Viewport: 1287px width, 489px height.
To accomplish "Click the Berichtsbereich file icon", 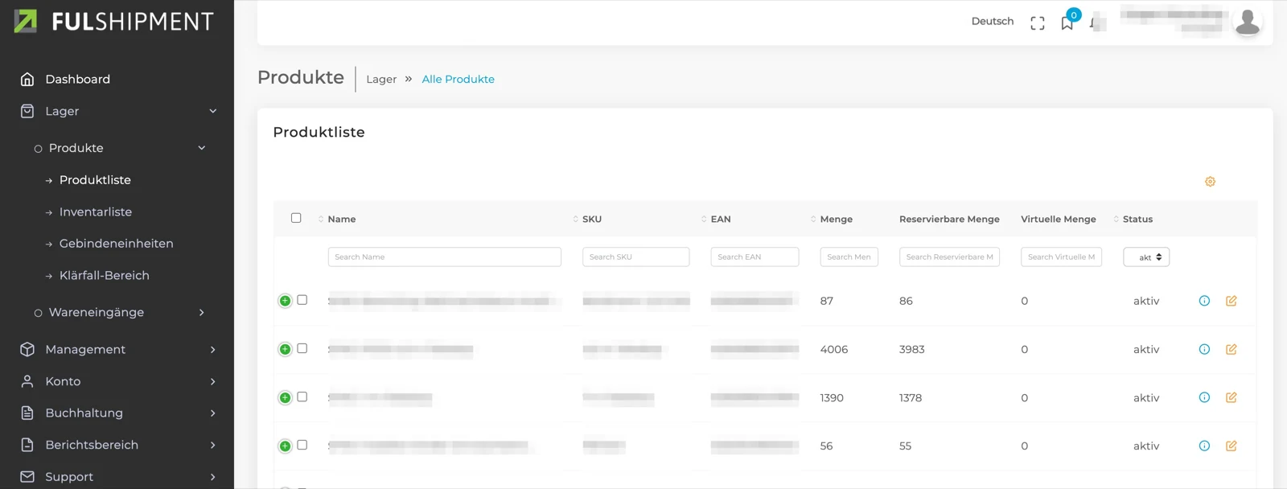I will point(27,445).
